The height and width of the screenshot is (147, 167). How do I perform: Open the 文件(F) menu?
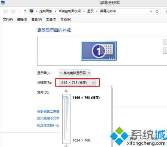click(x=8, y=19)
